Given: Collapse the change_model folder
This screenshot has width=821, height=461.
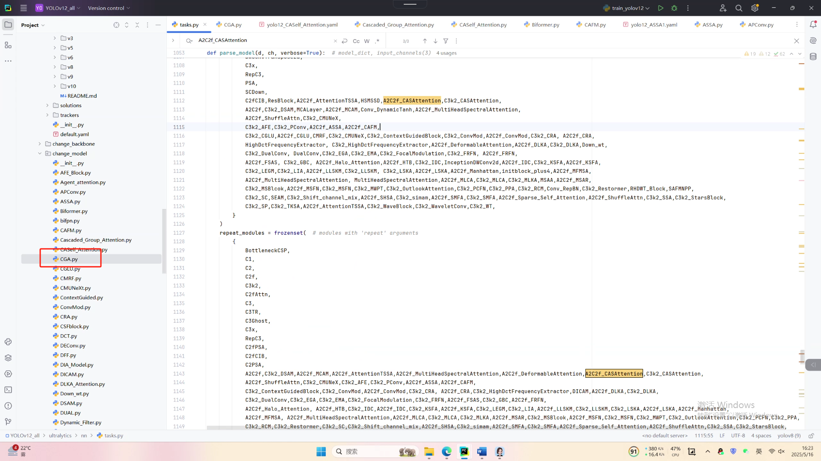Looking at the screenshot, I should coord(40,154).
